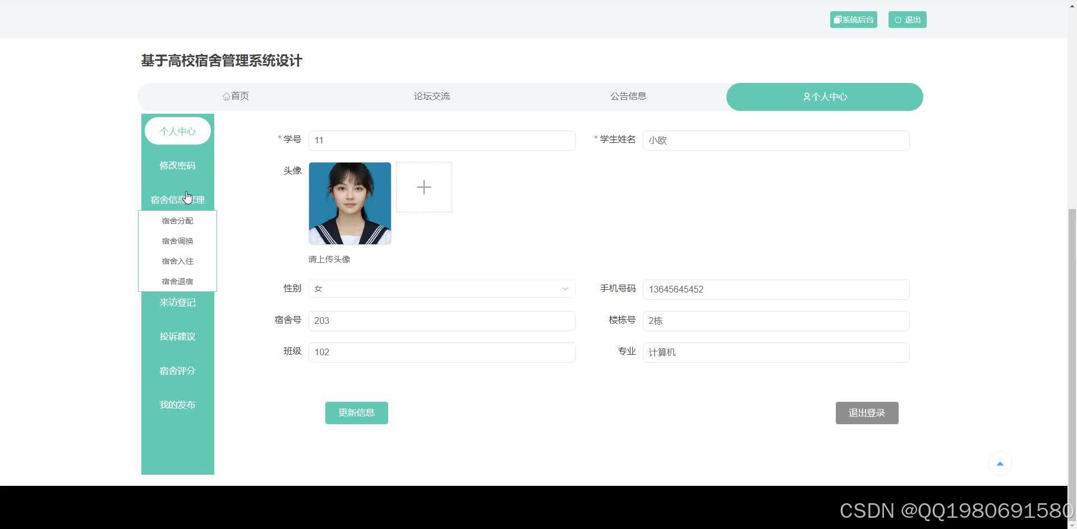Image resolution: width=1077 pixels, height=529 pixels.
Task: Open the 公告信息 tab
Action: [x=628, y=96]
